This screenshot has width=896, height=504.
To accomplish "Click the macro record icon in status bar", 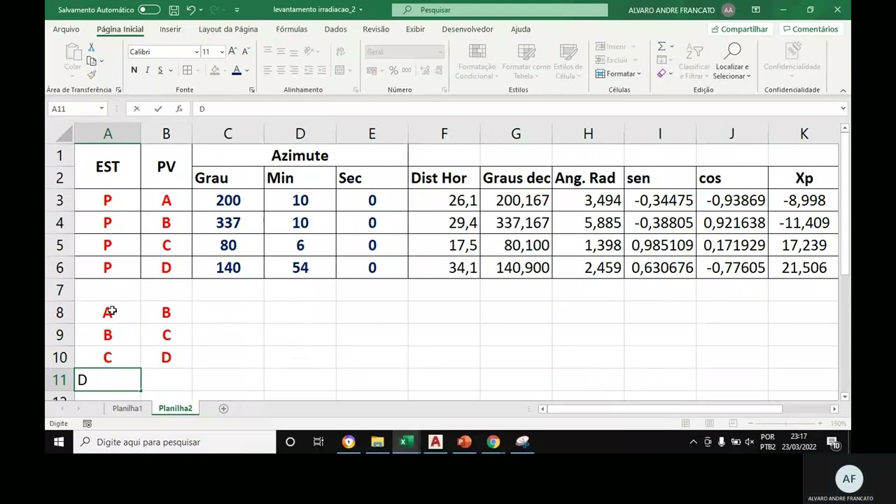I will (87, 423).
